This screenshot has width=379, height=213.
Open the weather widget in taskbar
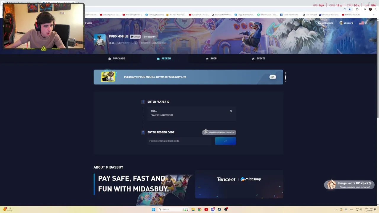pos(7,209)
